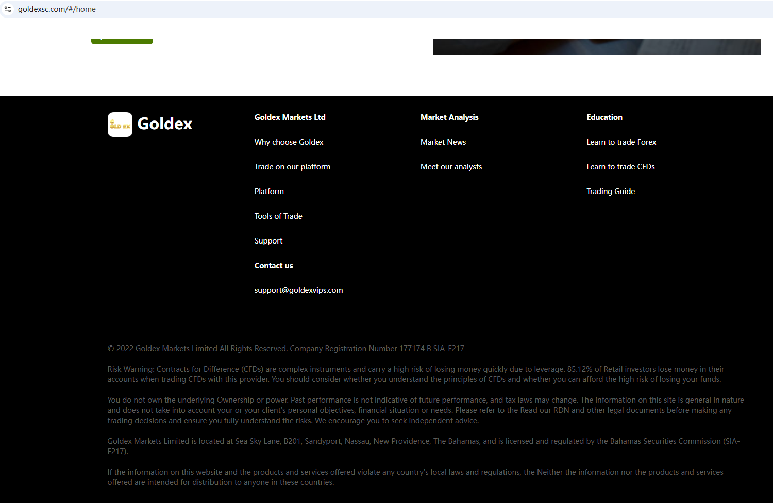Click the Sea Sky Lane address paragraph
This screenshot has width=773, height=503.
[424, 446]
